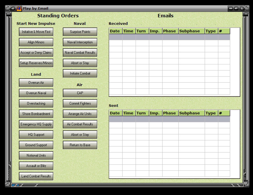This screenshot has height=195, width=253.
Task: Click Naval Combat Results button
Action: (80, 53)
